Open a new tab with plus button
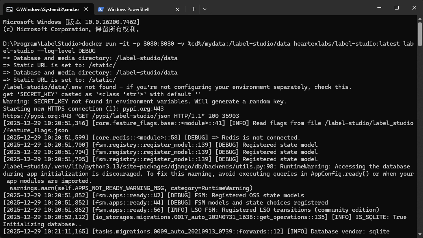This screenshot has width=423, height=238. [x=193, y=9]
